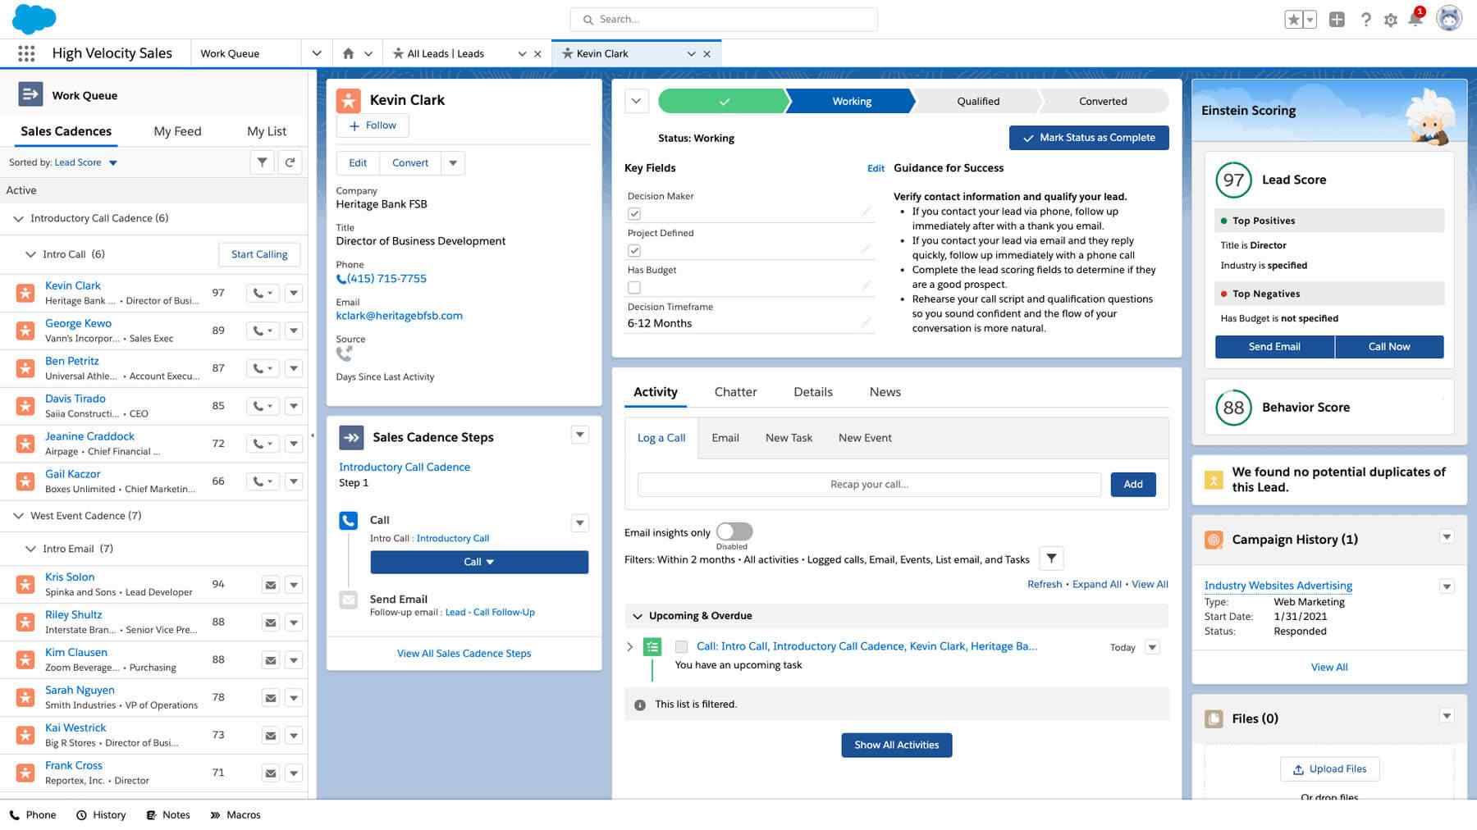Open more lead actions dropdown beside Convert
Screen dimensions: 1477x830
(453, 163)
